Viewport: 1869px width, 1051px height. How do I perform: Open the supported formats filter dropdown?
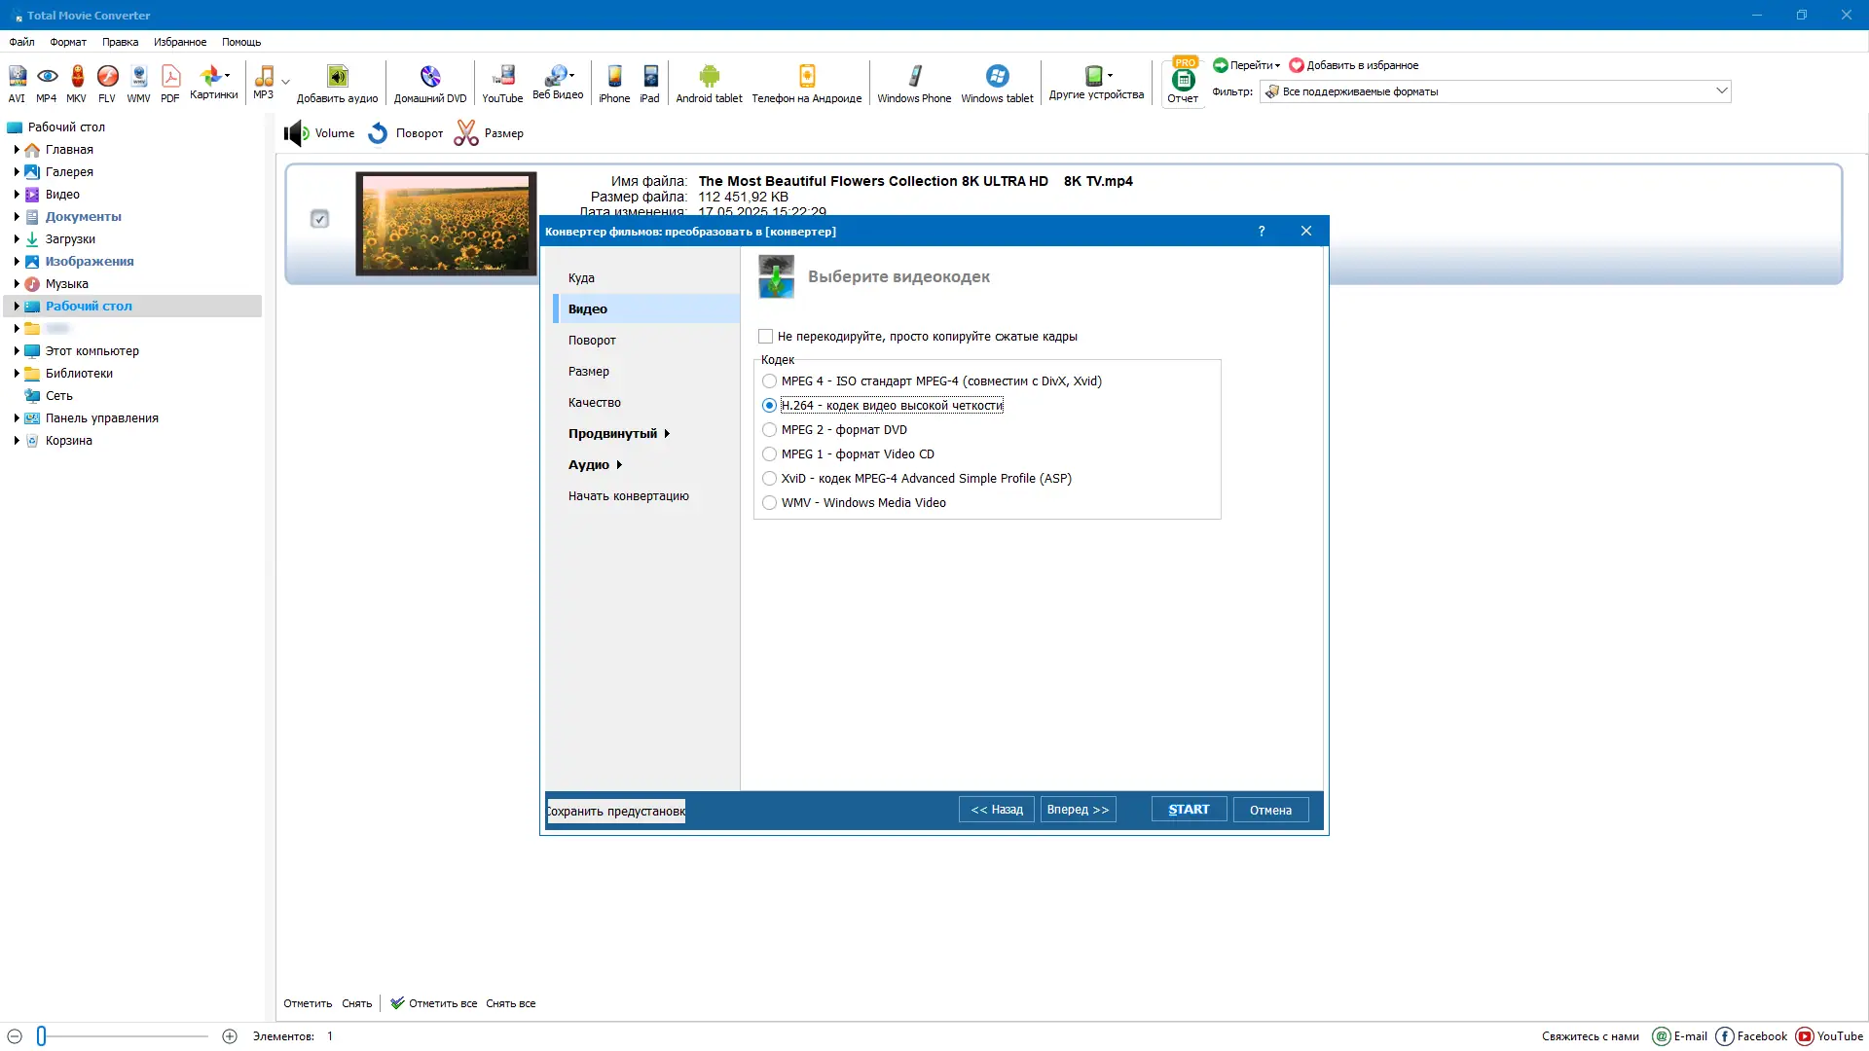[x=1721, y=91]
